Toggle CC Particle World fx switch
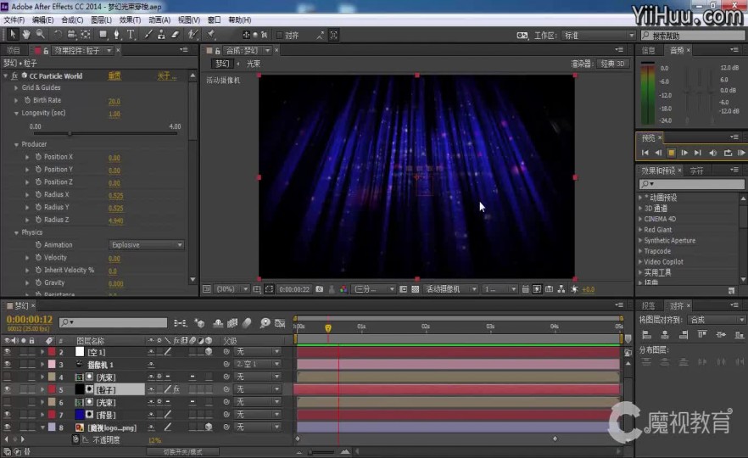This screenshot has width=748, height=458. [x=14, y=75]
